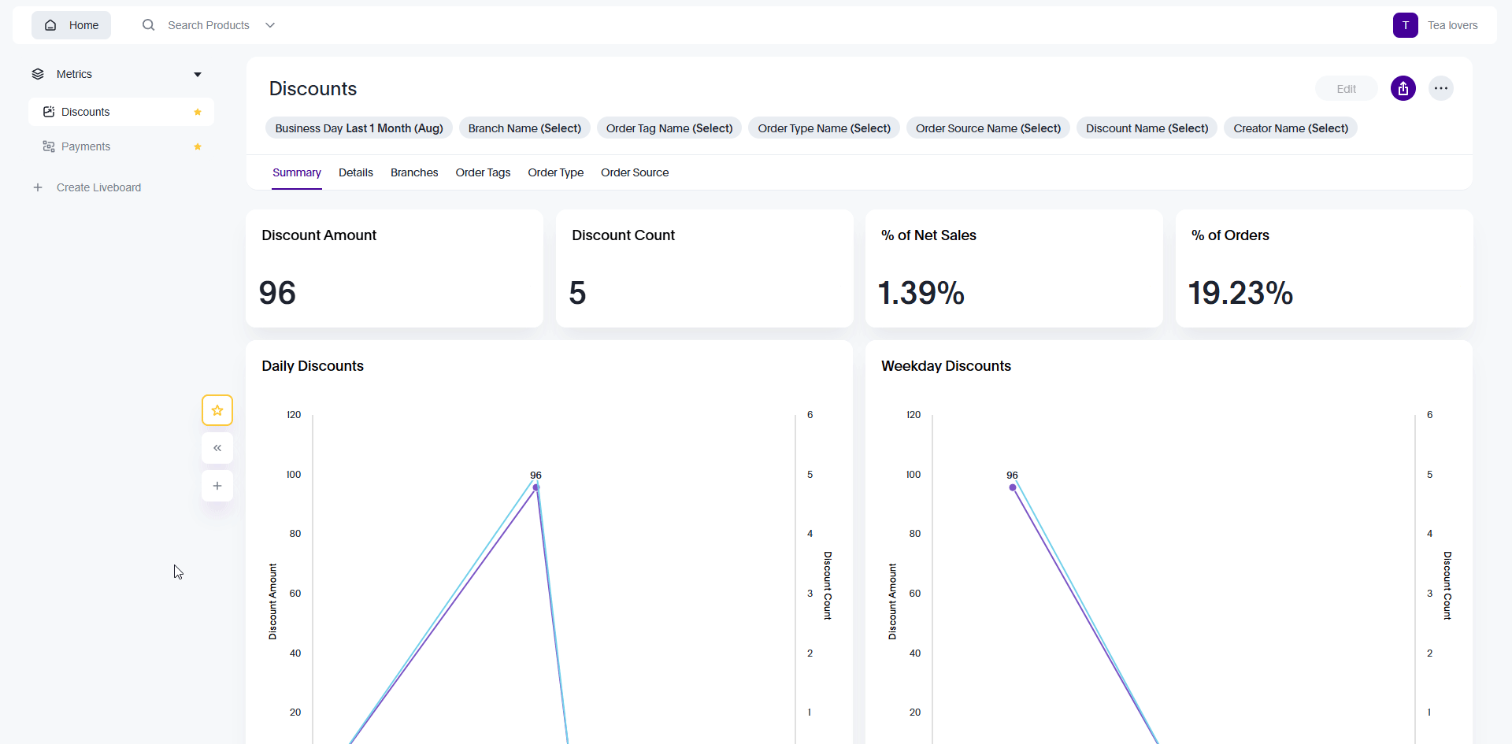The width and height of the screenshot is (1512, 744).
Task: Open the Discount Name filter
Action: [1147, 128]
